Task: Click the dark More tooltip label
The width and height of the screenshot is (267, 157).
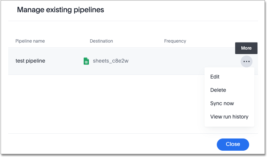Action: point(246,48)
